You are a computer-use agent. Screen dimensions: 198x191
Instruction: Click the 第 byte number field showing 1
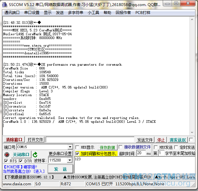pyautogui.click(x=161, y=153)
